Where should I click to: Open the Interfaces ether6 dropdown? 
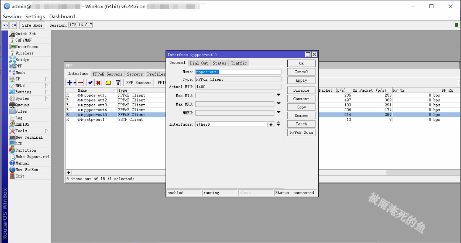[x=271, y=124]
